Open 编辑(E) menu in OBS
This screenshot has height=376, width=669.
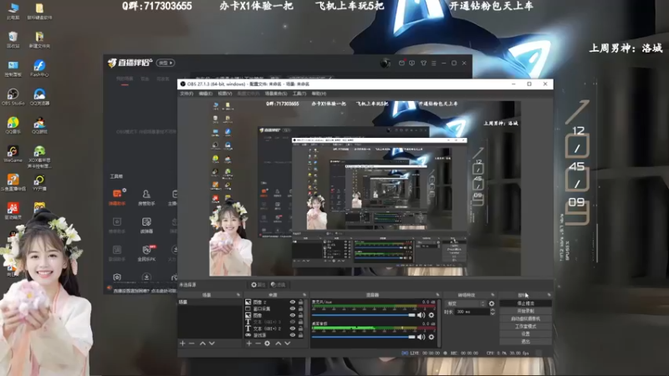click(206, 94)
